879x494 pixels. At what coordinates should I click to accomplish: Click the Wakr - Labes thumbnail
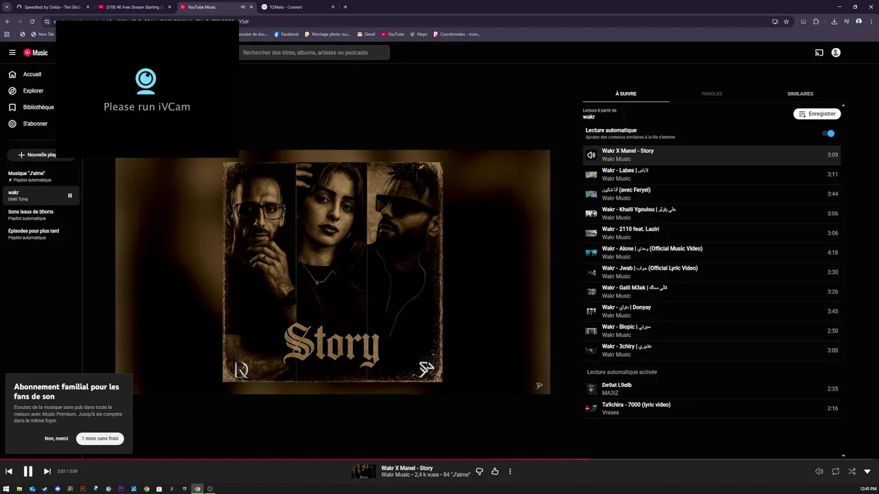coord(591,174)
